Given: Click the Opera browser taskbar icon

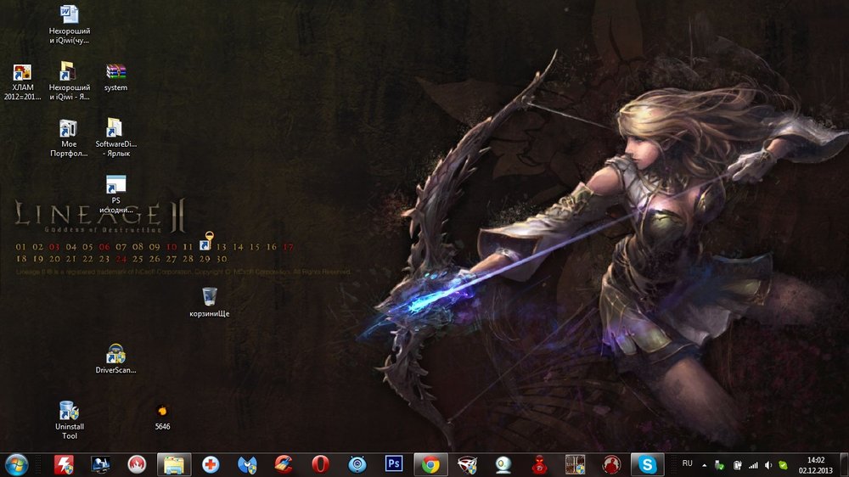Looking at the screenshot, I should pyautogui.click(x=320, y=464).
